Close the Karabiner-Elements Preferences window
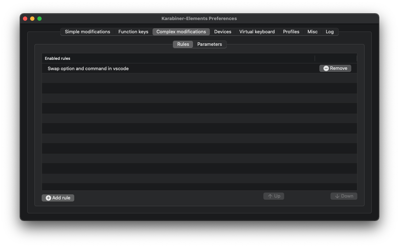 pos(25,19)
